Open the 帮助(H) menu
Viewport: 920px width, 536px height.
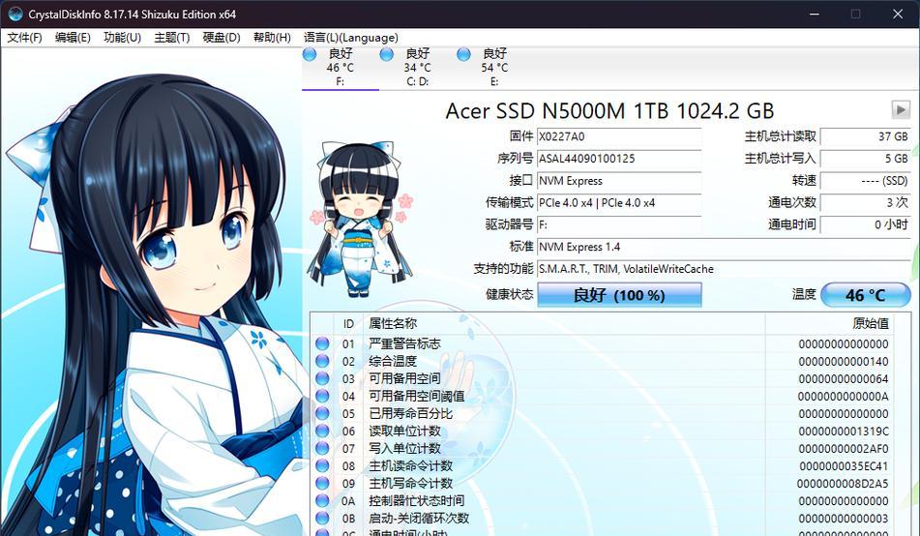tap(272, 38)
